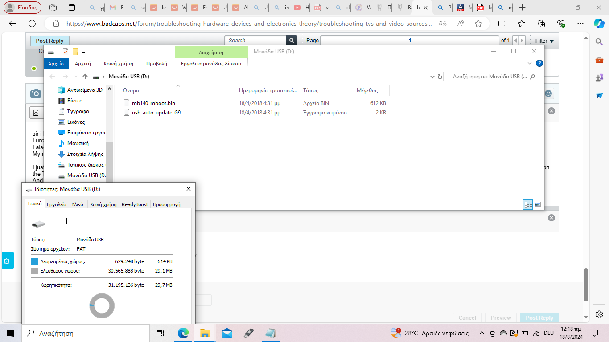Viewport: 609px width, 342px height.
Task: Open the Αρχείο menu in Explorer
Action: coord(56,64)
